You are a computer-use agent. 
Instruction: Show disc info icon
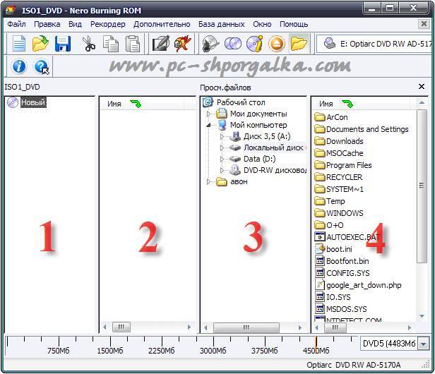click(254, 44)
